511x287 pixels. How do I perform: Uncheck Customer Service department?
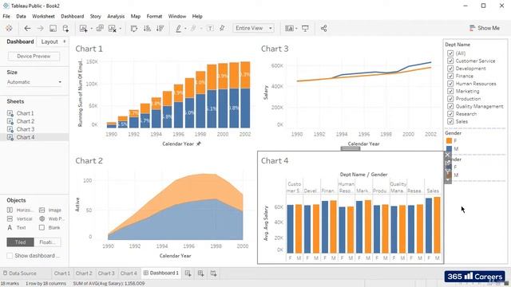coord(450,61)
